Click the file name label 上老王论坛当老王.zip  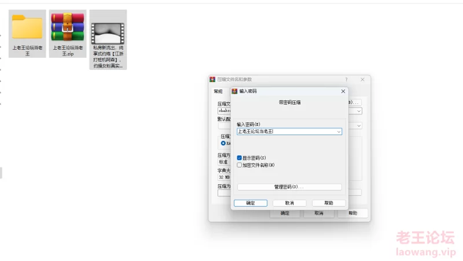pos(68,50)
